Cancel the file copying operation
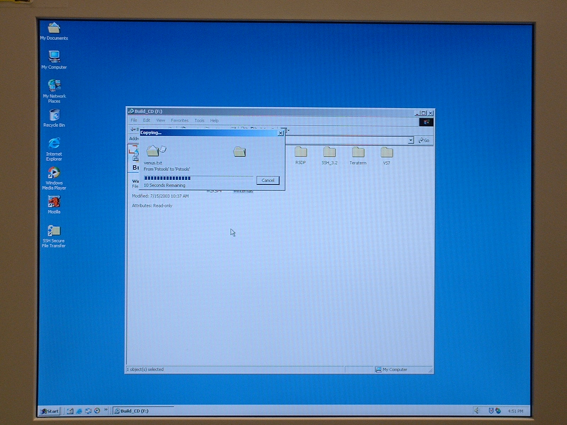This screenshot has height=425, width=567. (x=268, y=180)
